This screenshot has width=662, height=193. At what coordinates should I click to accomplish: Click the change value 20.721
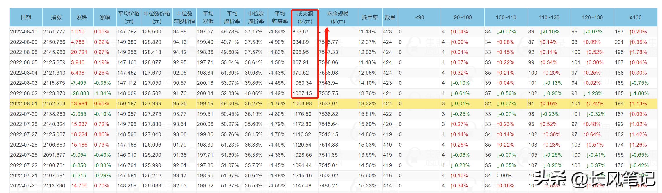coord(79,52)
